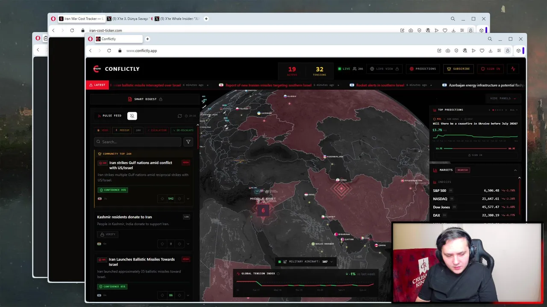Viewport: 547px width, 307px height.
Task: Click the Azerbaijan flag marker on map
Action: click(x=324, y=156)
